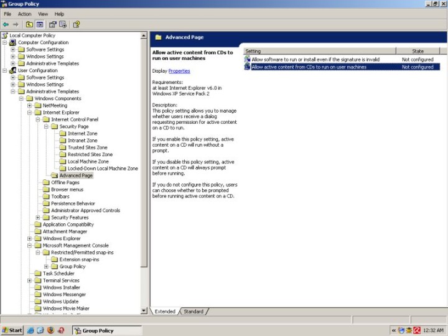Switch to the Standard tab

194,311
